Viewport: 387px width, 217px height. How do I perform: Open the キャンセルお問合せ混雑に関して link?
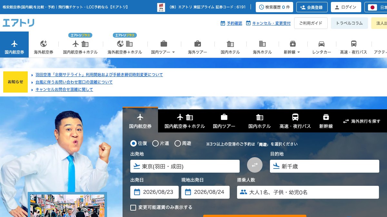click(64, 89)
